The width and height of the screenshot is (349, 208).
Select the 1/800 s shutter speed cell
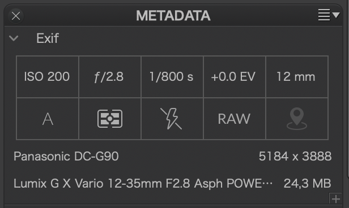click(172, 77)
